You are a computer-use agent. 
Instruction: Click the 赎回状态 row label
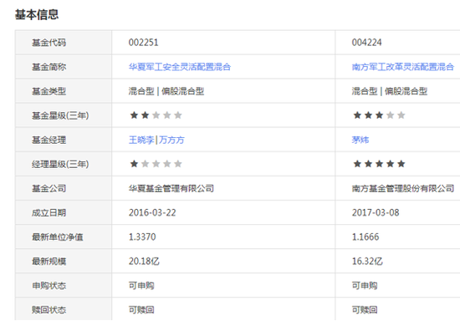49,310
